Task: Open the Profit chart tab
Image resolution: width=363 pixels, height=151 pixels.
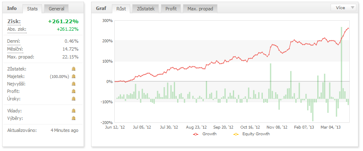Action: [x=171, y=9]
